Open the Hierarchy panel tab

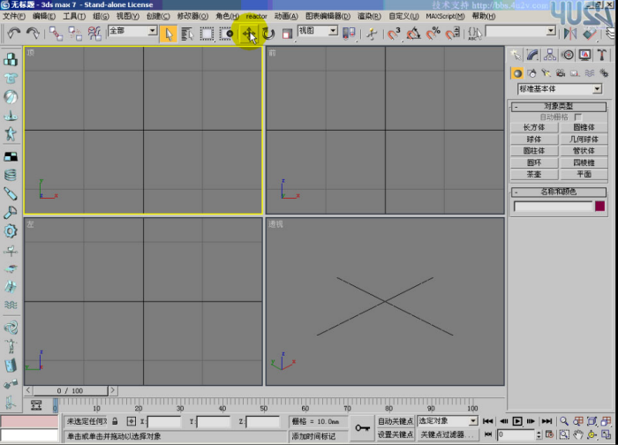(550, 55)
